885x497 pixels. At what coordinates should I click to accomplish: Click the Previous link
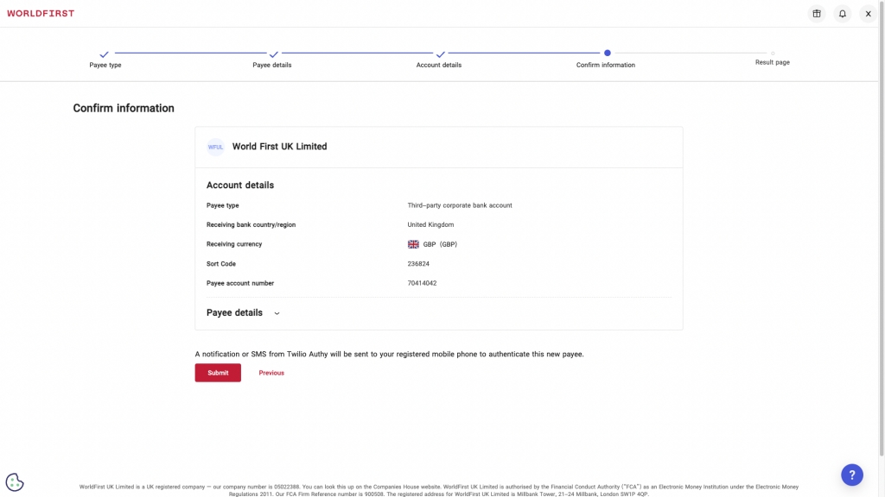point(271,372)
